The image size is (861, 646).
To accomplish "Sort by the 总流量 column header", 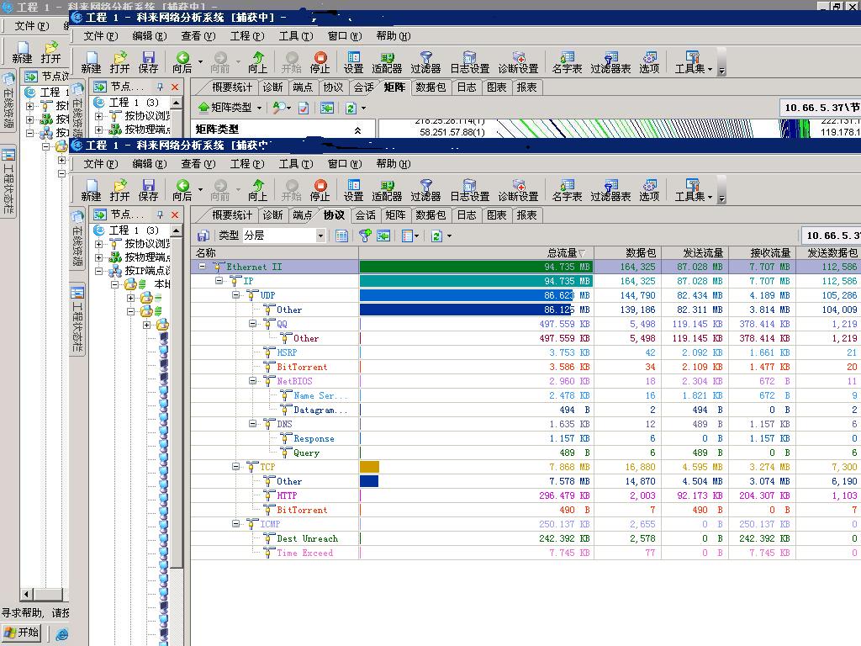I will [x=563, y=252].
